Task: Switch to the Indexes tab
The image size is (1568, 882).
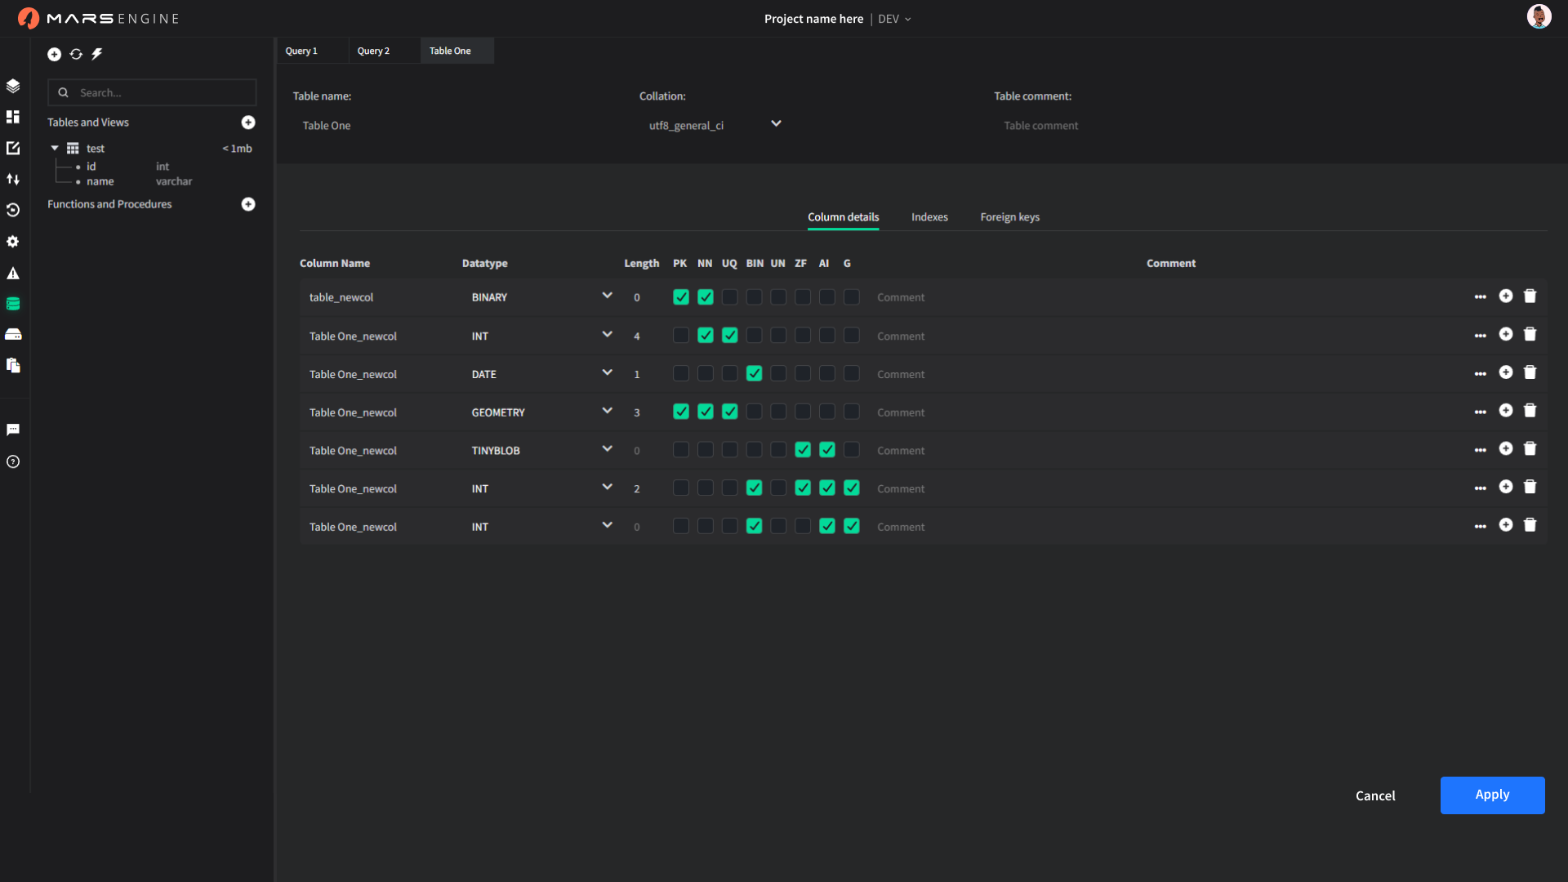Action: click(x=929, y=217)
